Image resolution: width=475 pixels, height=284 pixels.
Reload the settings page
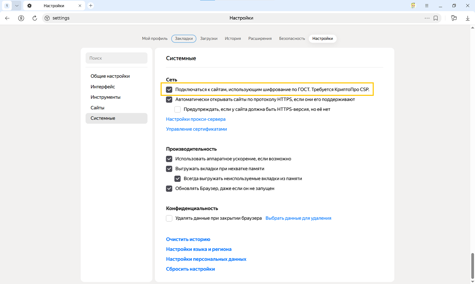pyautogui.click(x=34, y=18)
